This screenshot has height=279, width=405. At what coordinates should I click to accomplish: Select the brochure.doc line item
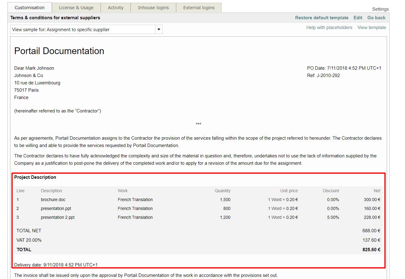point(53,200)
